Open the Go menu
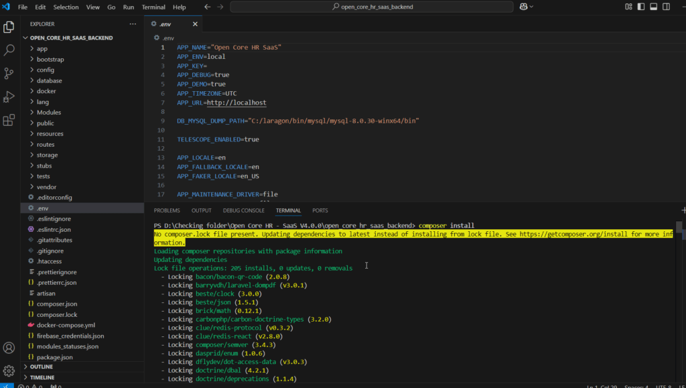 [x=111, y=7]
